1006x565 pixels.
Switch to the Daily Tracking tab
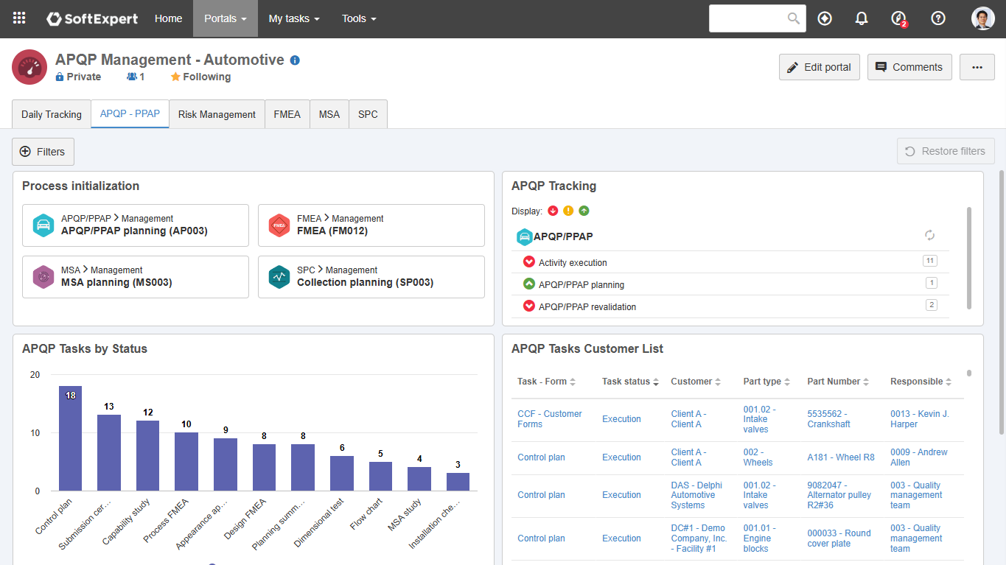(52, 114)
